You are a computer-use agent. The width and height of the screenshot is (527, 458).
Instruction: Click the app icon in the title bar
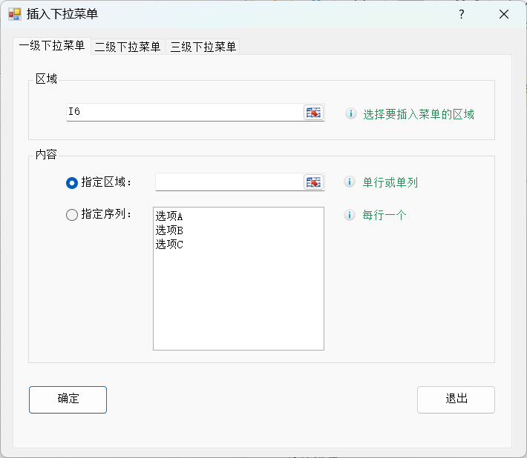pos(15,14)
